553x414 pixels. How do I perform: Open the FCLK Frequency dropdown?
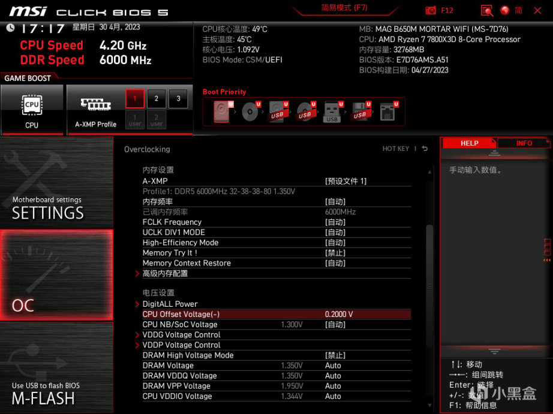(276, 222)
